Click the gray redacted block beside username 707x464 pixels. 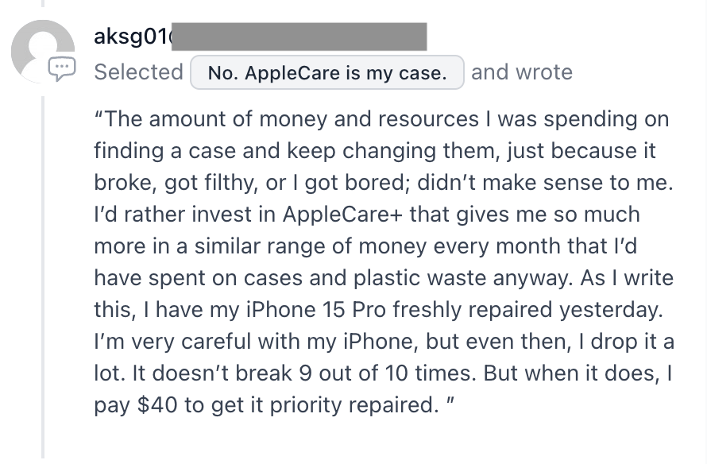click(299, 37)
